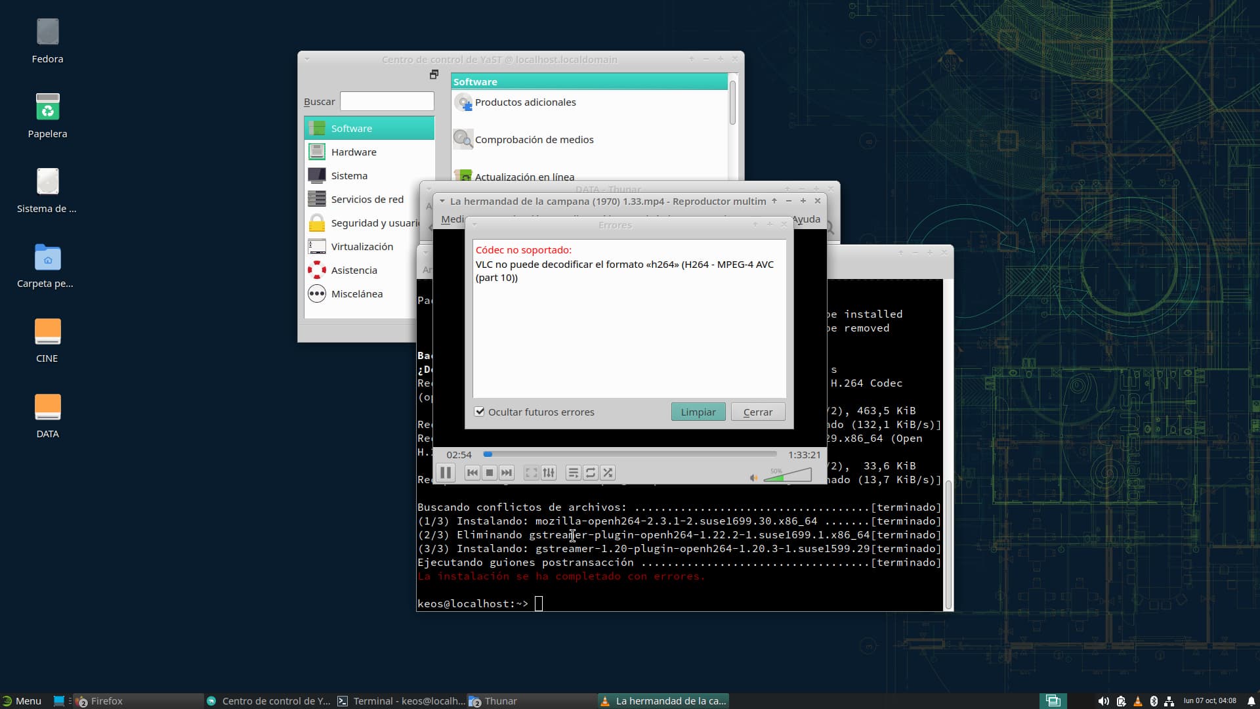Show the VLC playlist icon
Image resolution: width=1260 pixels, height=709 pixels.
coord(573,473)
